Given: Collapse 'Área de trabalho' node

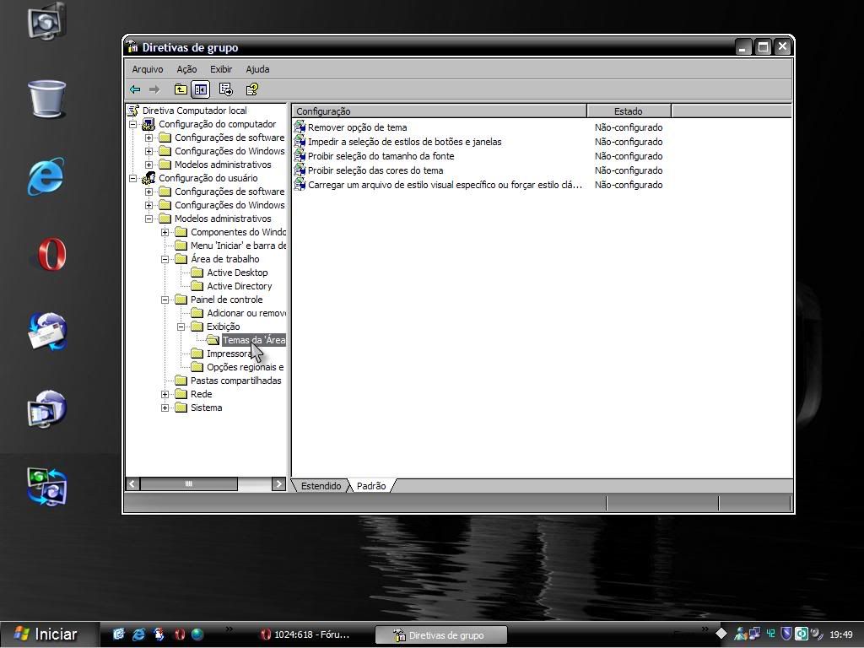Looking at the screenshot, I should click(165, 260).
